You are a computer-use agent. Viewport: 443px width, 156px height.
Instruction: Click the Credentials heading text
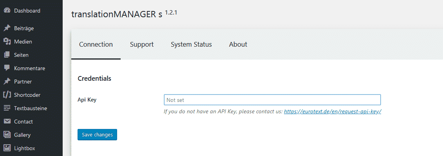click(x=94, y=78)
